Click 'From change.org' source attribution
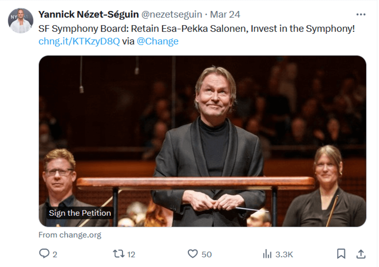The width and height of the screenshot is (379, 267). click(70, 234)
